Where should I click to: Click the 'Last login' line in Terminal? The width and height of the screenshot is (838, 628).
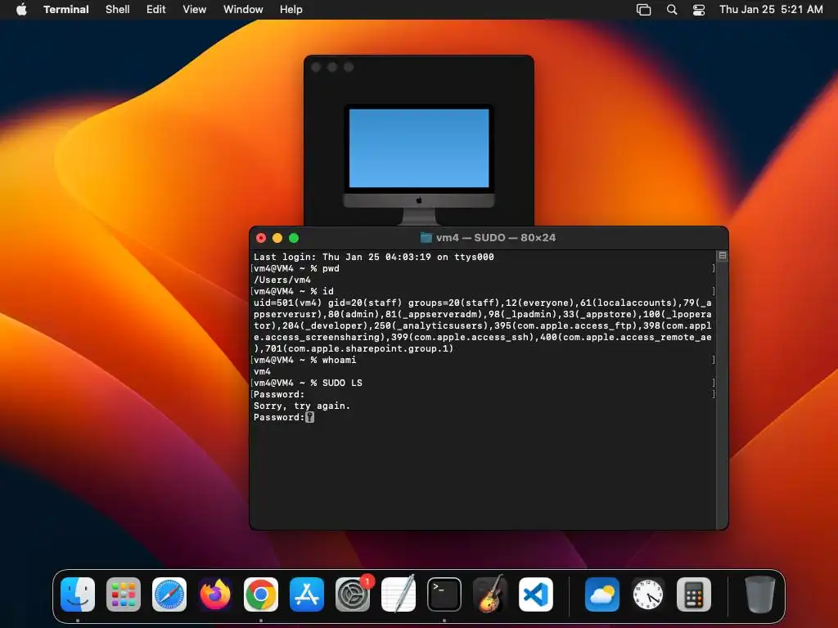point(373,257)
